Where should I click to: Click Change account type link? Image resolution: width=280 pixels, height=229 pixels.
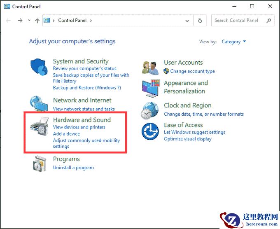[x=192, y=71]
